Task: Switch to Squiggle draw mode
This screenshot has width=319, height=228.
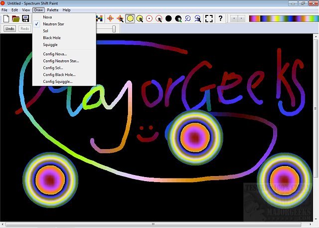Action: point(50,44)
